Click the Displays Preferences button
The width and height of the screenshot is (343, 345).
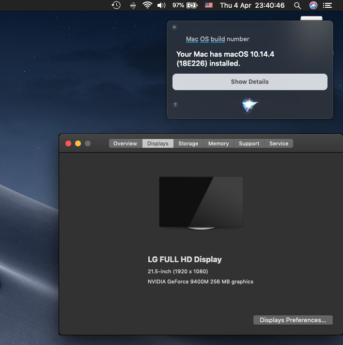click(293, 320)
